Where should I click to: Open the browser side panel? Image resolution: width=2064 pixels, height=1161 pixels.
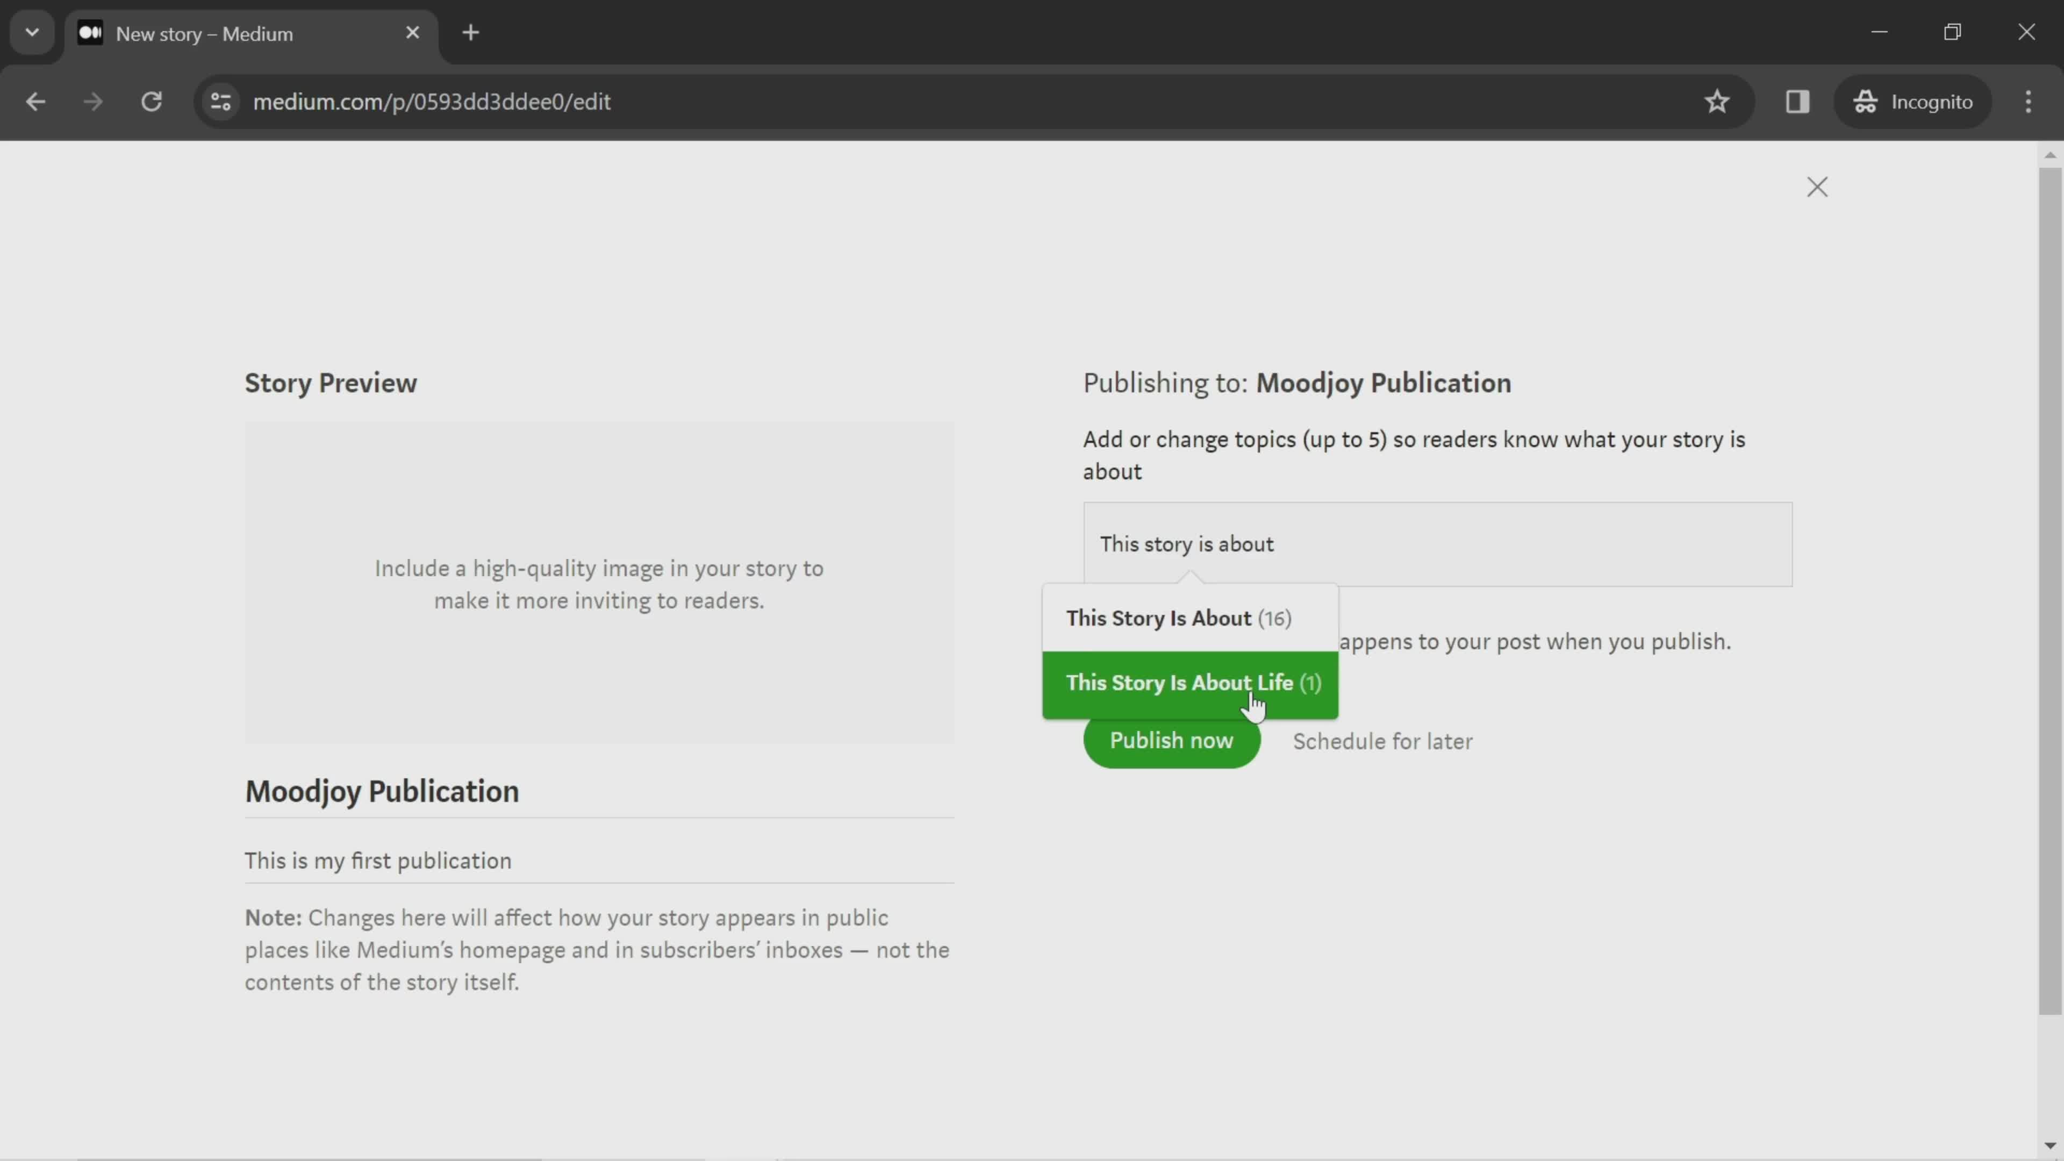pyautogui.click(x=1797, y=102)
